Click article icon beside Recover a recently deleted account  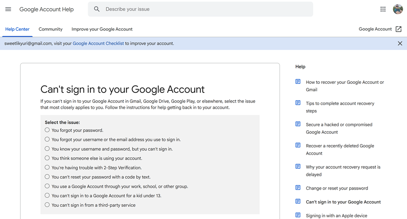click(x=298, y=145)
